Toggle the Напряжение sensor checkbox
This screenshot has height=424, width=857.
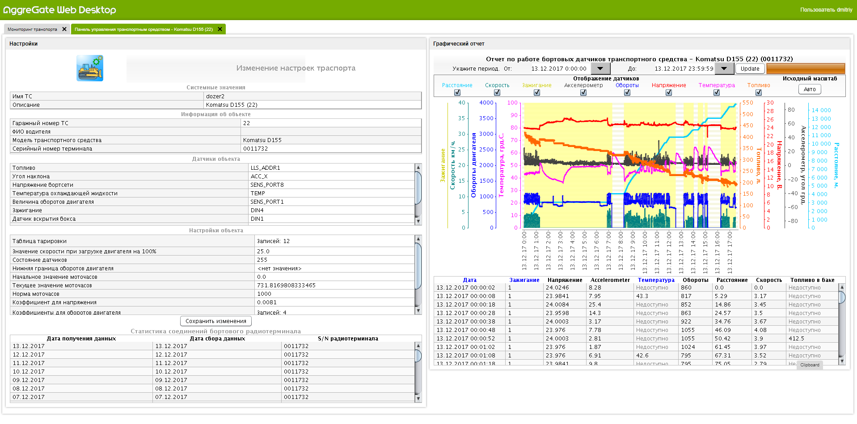(x=669, y=92)
